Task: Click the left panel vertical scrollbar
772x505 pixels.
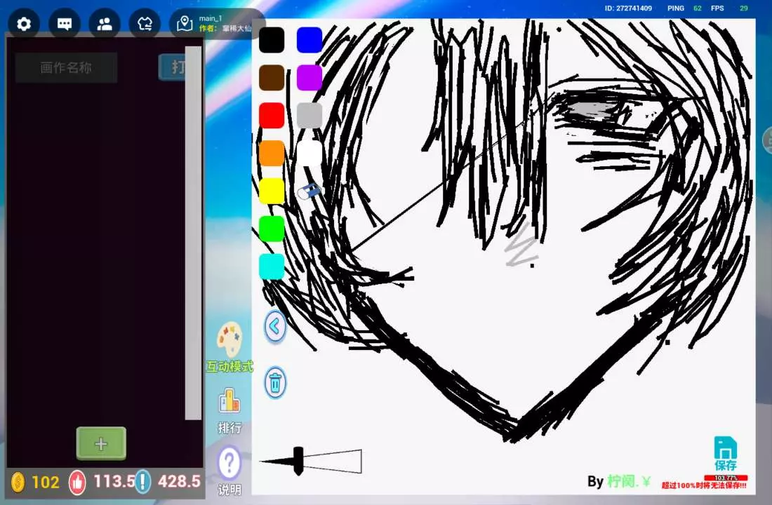Action: pos(193,231)
